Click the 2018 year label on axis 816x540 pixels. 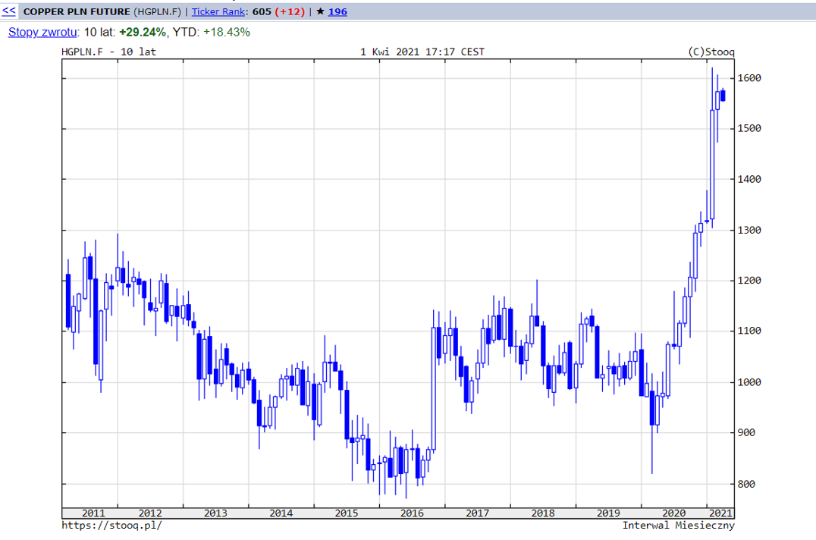tap(543, 513)
